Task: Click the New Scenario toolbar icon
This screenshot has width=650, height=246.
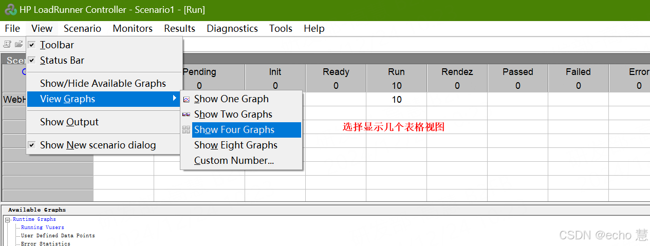Action: click(7, 44)
